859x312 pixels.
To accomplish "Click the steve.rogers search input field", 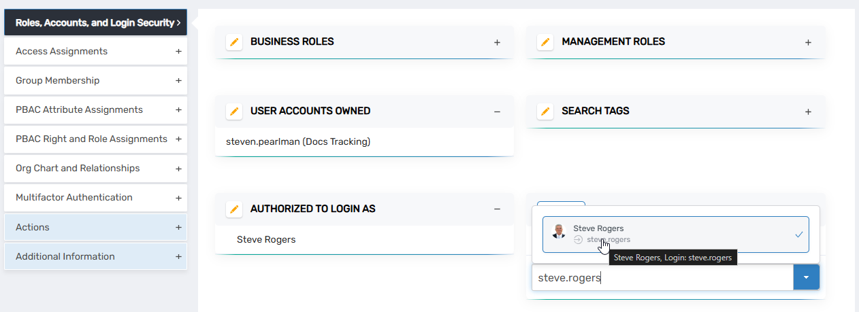I will (x=660, y=277).
